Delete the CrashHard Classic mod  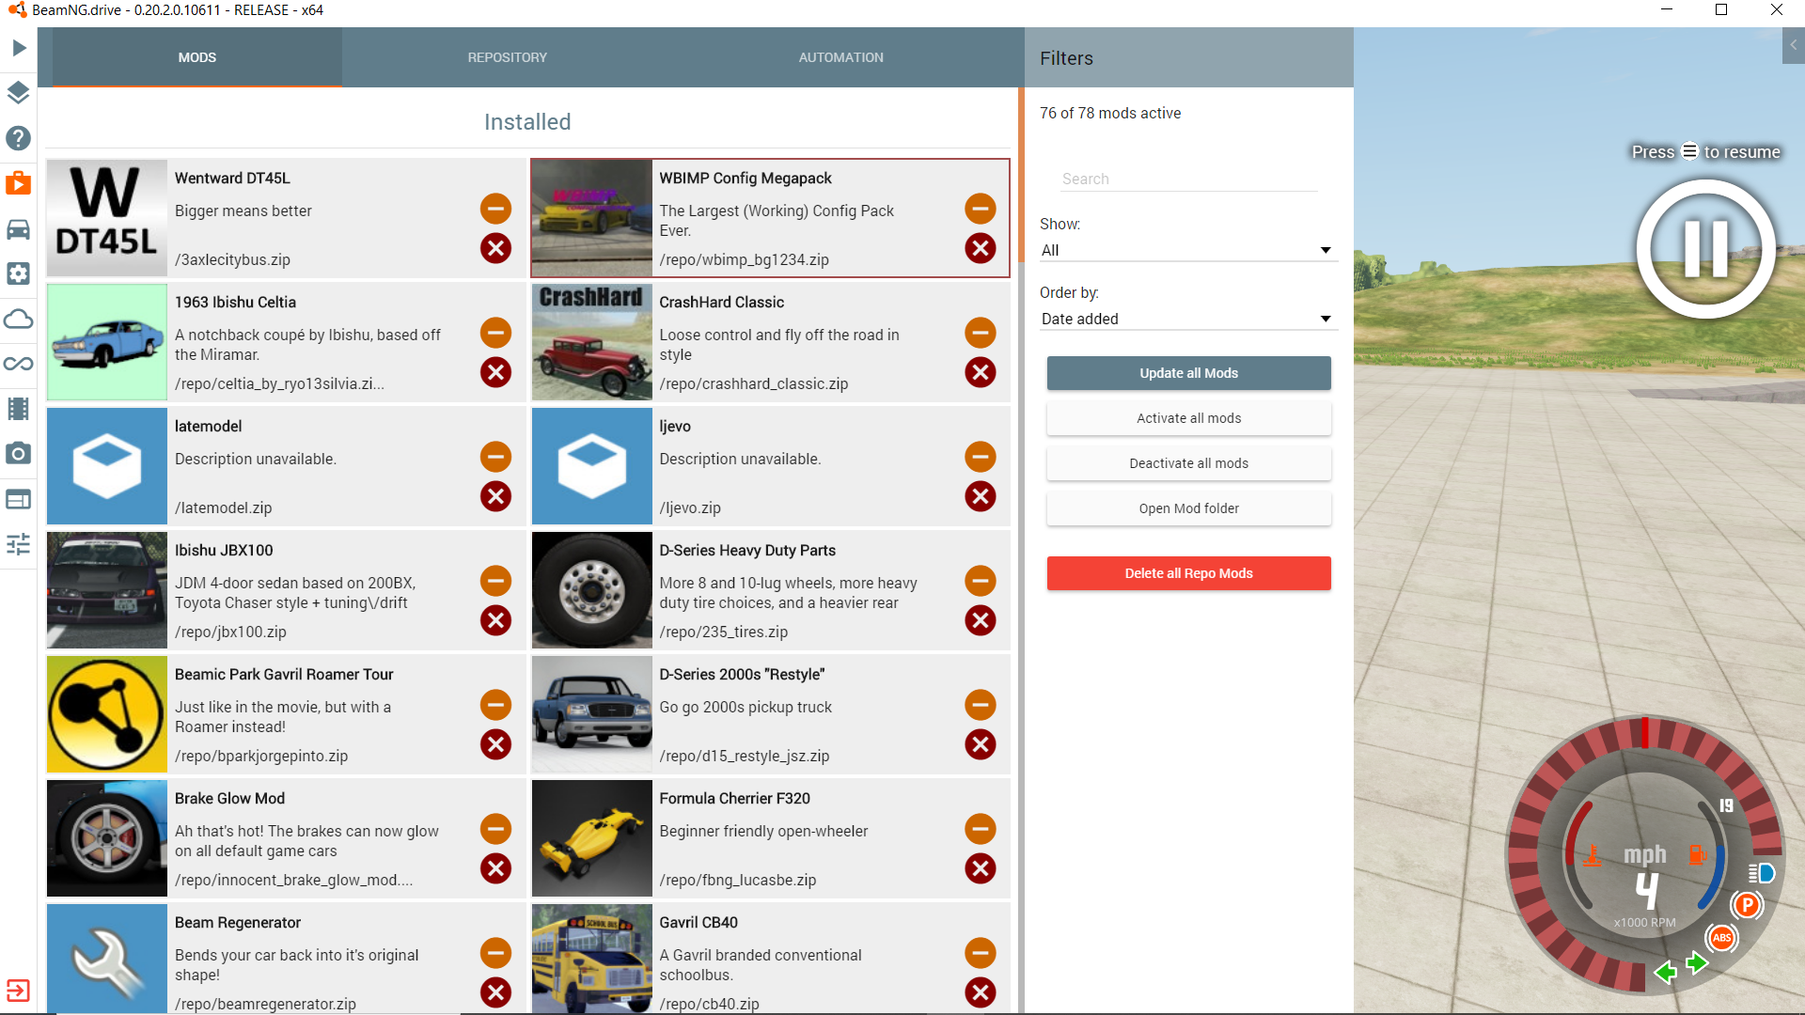point(981,372)
